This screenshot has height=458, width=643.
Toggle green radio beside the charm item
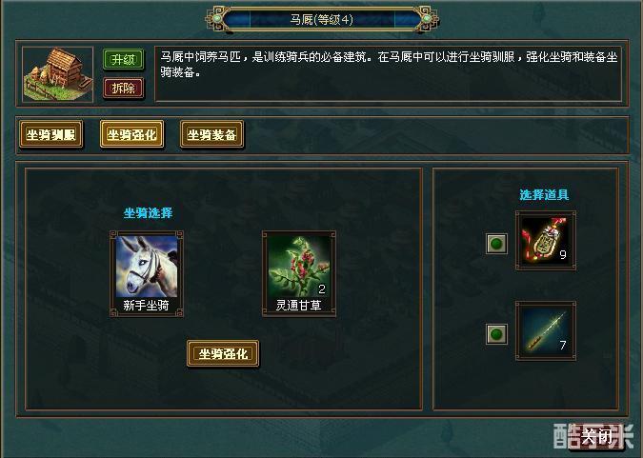click(496, 244)
